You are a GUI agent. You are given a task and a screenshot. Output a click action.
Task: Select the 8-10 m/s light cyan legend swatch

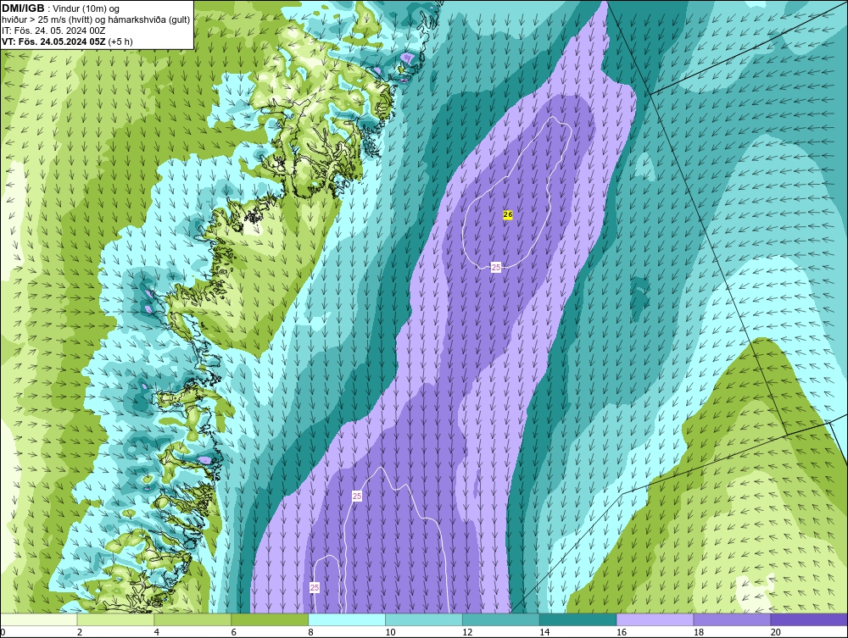347,619
